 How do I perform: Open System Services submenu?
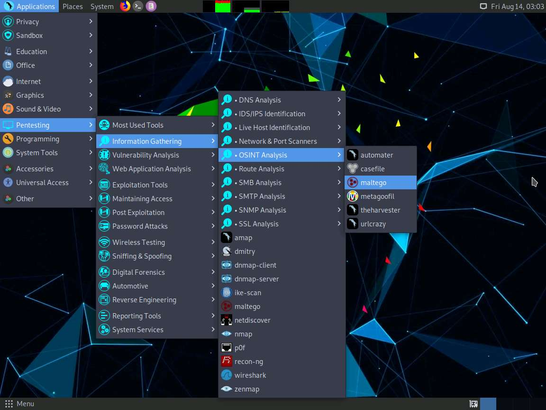[x=157, y=329]
